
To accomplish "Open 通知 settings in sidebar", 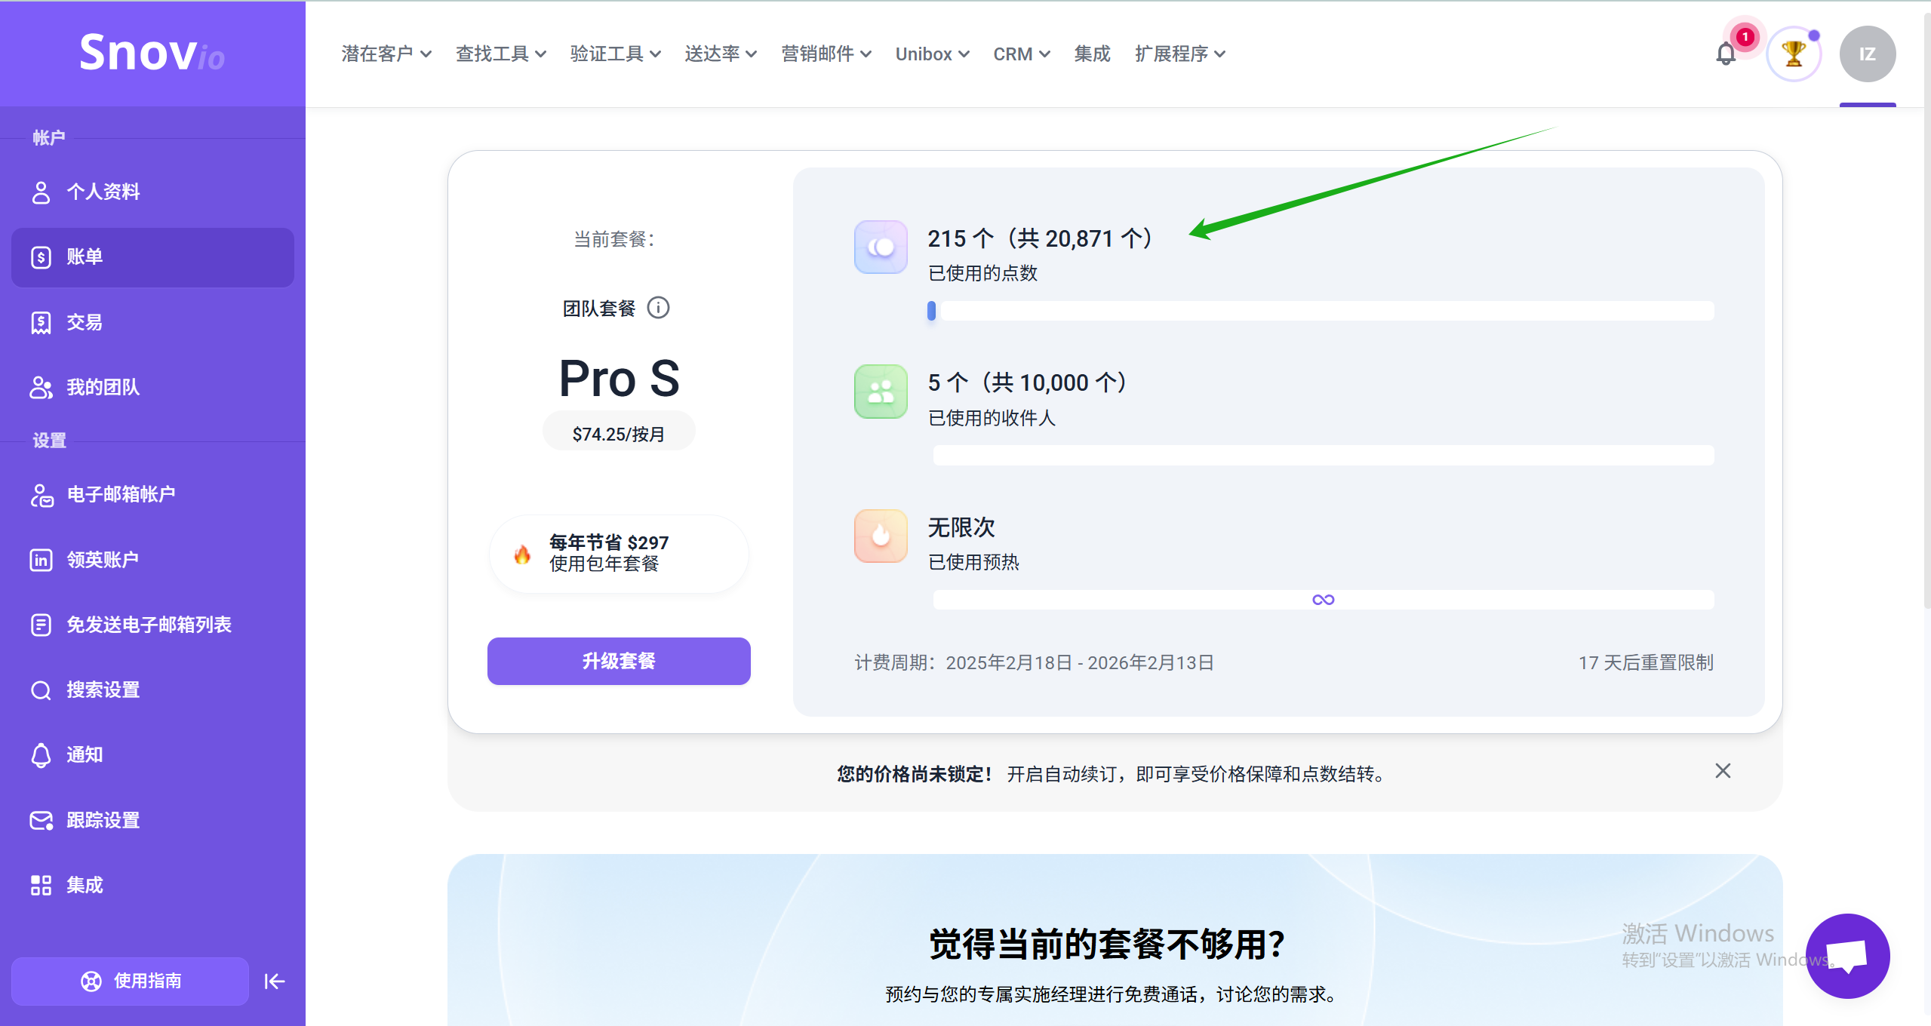I will [x=152, y=755].
